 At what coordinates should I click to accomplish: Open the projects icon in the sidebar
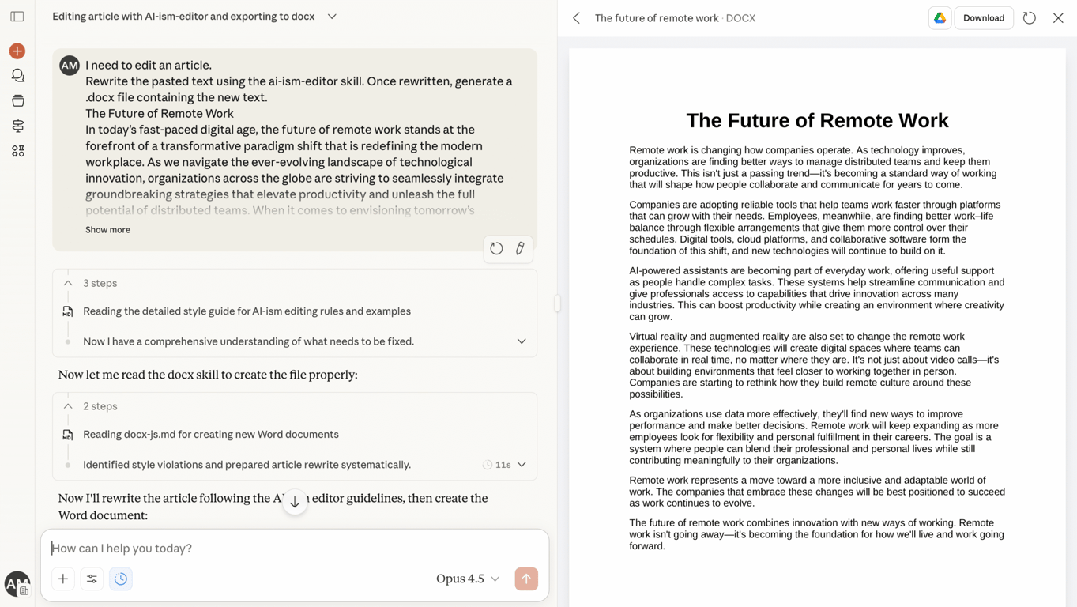(17, 100)
